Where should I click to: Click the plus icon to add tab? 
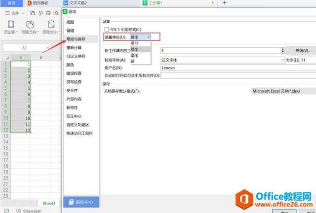point(225,2)
